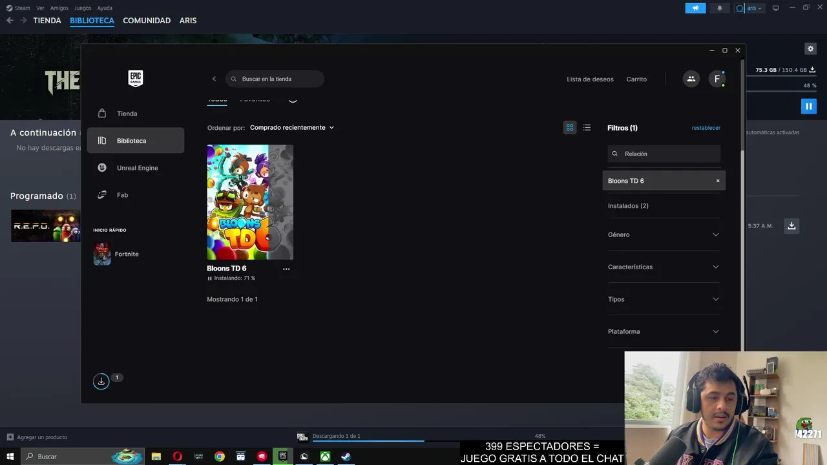827x465 pixels.
Task: Open Google Chrome from taskbar
Action: pos(220,457)
